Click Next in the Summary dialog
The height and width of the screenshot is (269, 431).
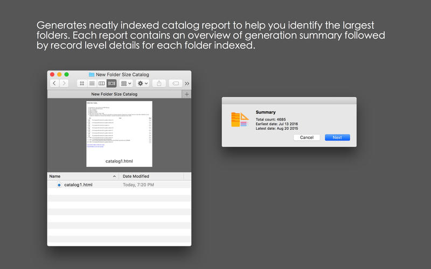pyautogui.click(x=337, y=138)
